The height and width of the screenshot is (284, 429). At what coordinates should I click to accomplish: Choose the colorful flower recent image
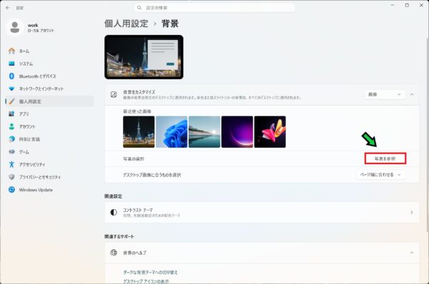pos(270,132)
